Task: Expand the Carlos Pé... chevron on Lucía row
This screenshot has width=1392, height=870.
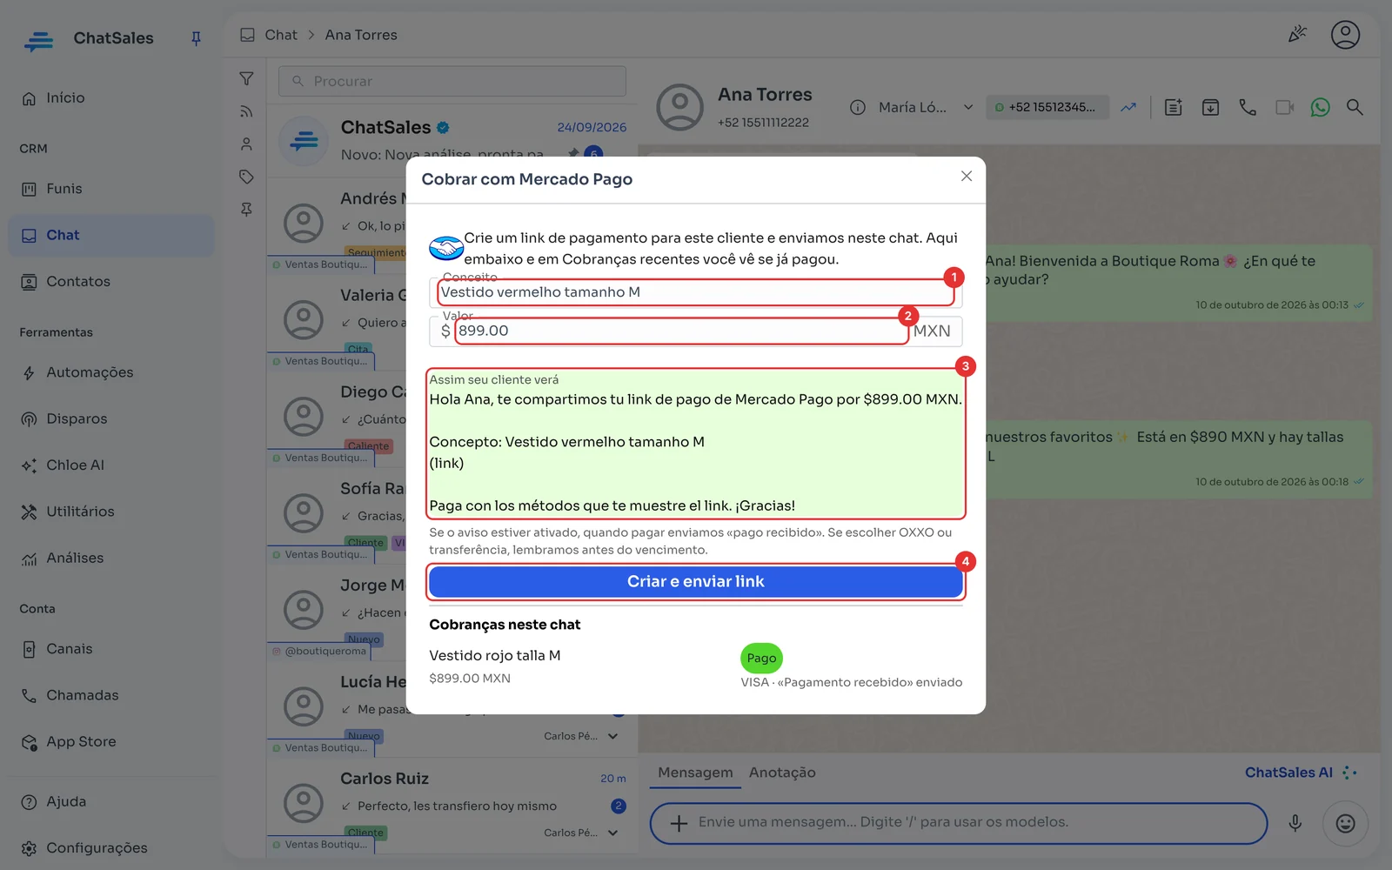Action: [x=612, y=736]
